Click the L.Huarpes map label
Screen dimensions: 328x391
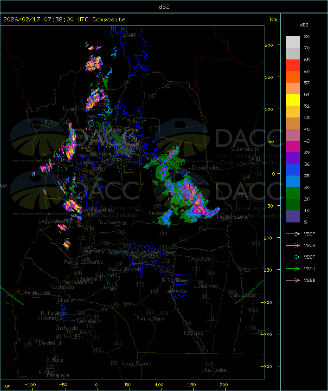(206, 286)
